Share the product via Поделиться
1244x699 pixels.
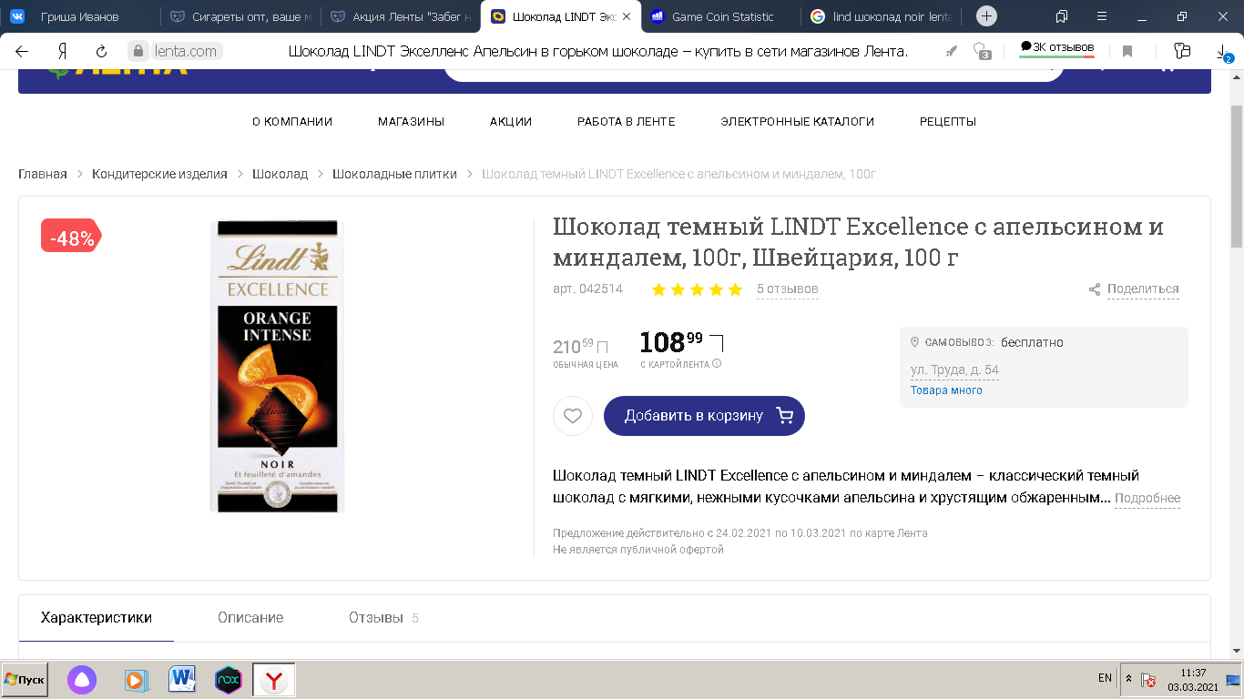[x=1134, y=289]
